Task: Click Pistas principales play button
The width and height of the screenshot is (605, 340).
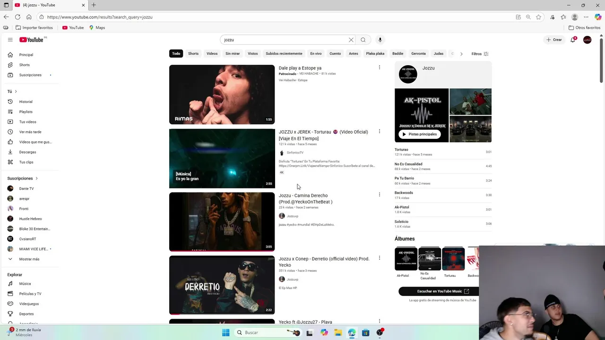Action: 420,134
